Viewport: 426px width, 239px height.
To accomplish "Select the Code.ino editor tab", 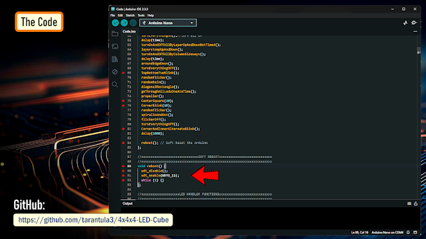I will coord(129,31).
